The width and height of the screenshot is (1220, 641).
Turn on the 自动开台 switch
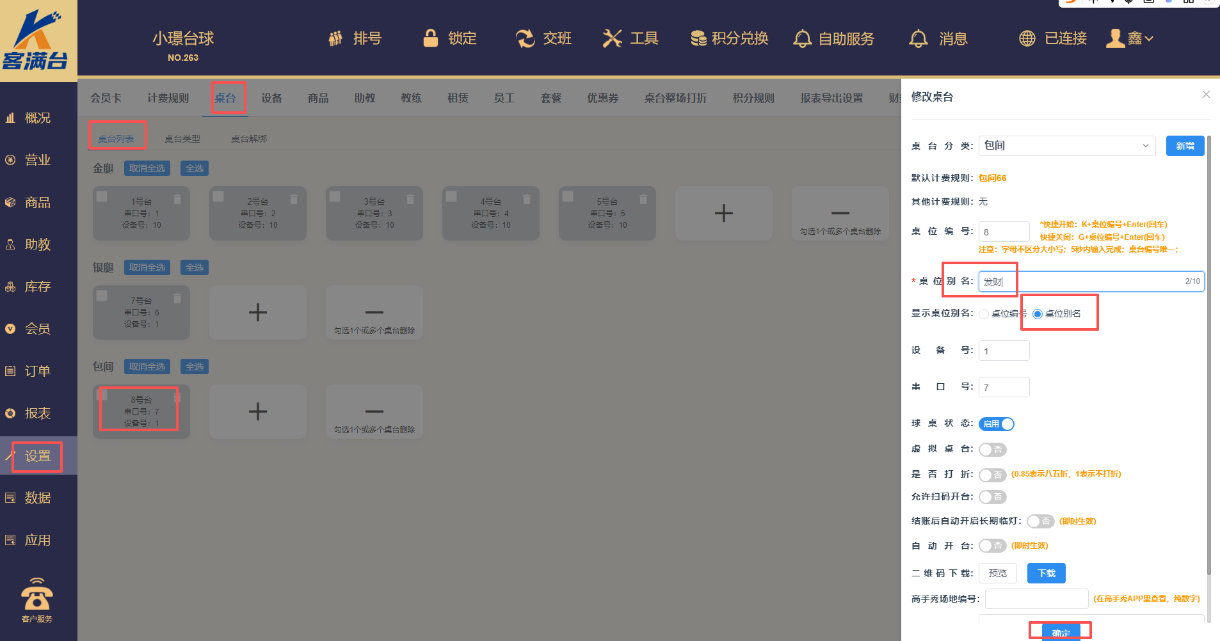(x=992, y=546)
